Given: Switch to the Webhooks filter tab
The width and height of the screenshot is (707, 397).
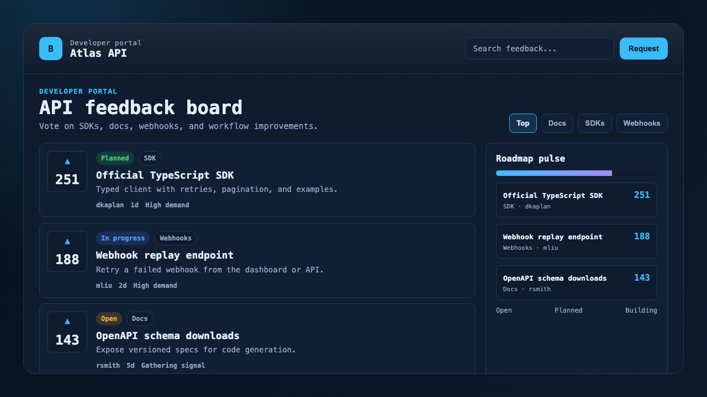Looking at the screenshot, I should pyautogui.click(x=642, y=124).
